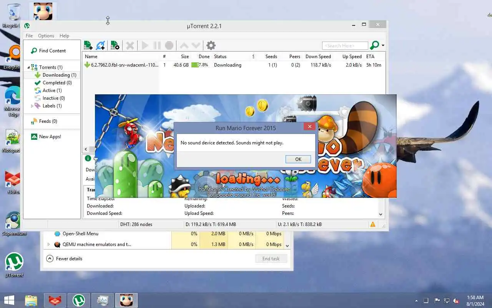Click Task Manager list scroll down arrow
Image resolution: width=492 pixels, height=308 pixels.
point(287,246)
